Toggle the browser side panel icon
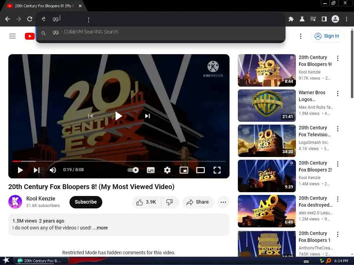The image size is (354, 265). [x=324, y=19]
